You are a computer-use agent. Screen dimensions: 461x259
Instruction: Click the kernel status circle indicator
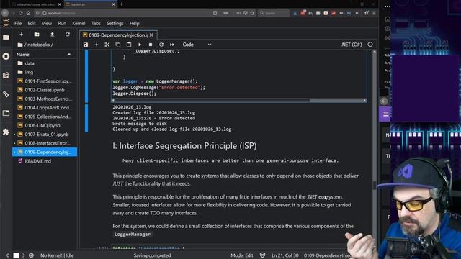pyautogui.click(x=370, y=45)
